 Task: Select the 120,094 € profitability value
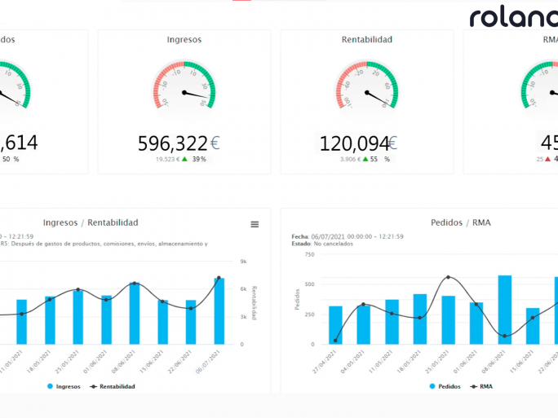click(x=358, y=143)
